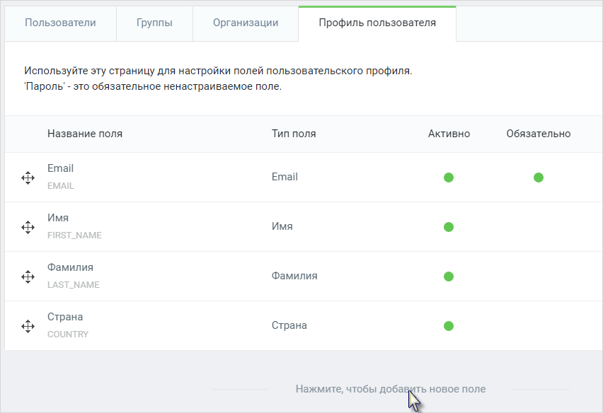Switch to the Пользователи tab
Viewport: 603px width, 413px height.
click(60, 23)
